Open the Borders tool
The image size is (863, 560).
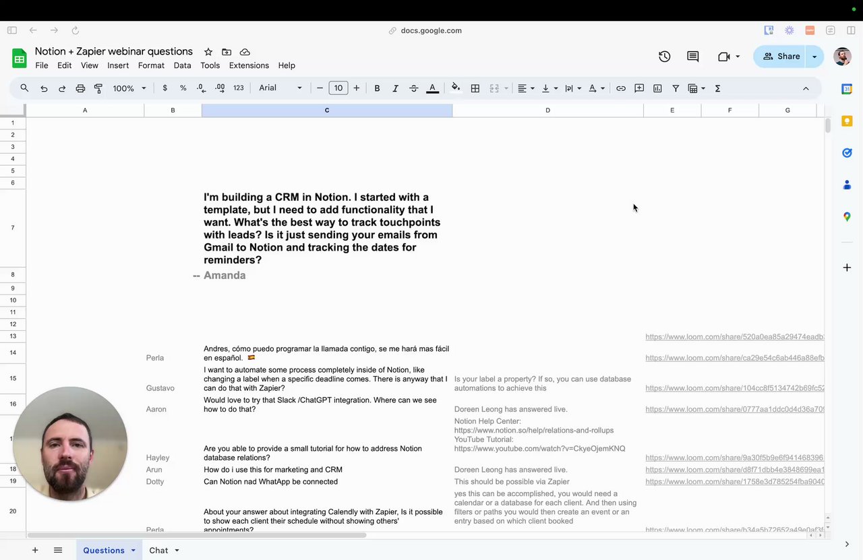[475, 88]
